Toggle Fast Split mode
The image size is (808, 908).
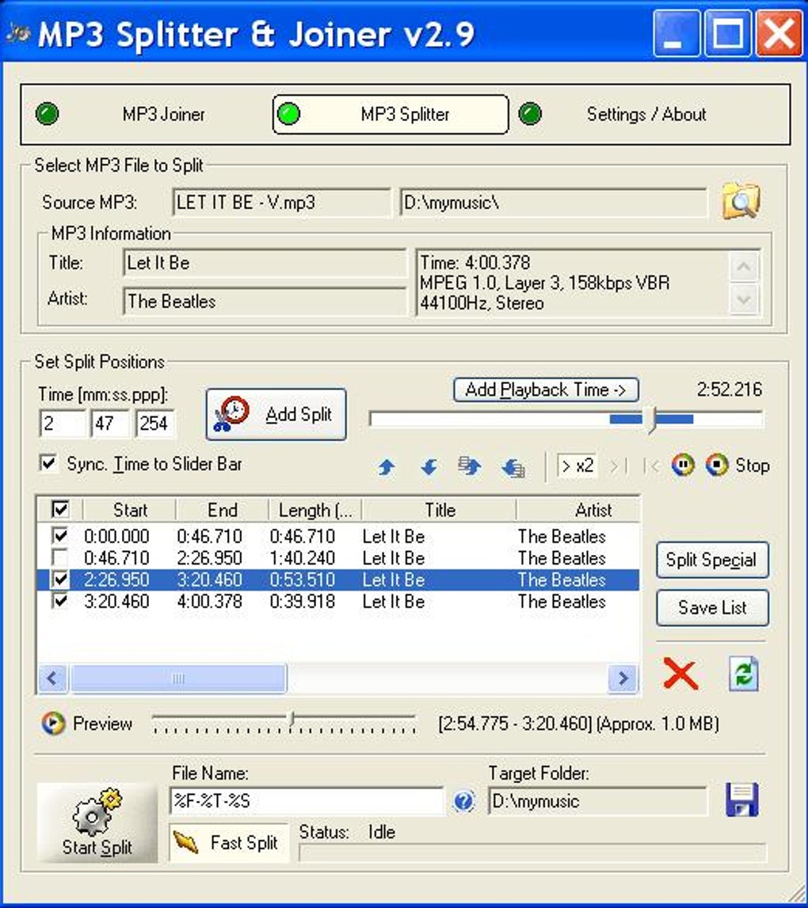pyautogui.click(x=229, y=843)
